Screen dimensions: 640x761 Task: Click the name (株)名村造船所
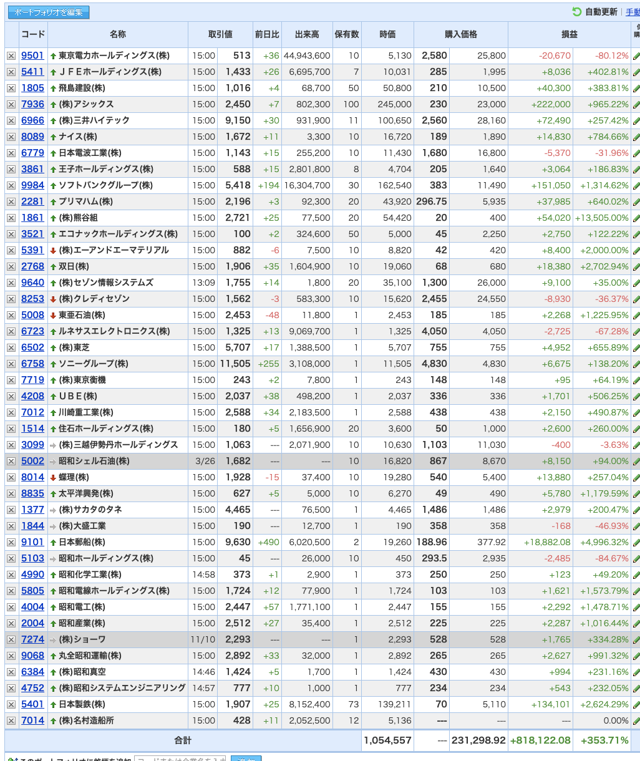pos(86,720)
